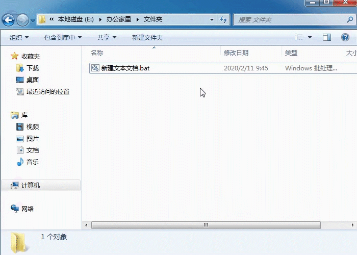Open the 共享 menu
Image resolution: width=357 pixels, height=255 pixels.
pos(107,37)
